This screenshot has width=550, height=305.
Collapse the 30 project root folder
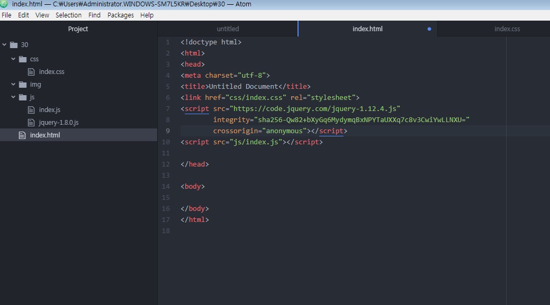(4, 45)
